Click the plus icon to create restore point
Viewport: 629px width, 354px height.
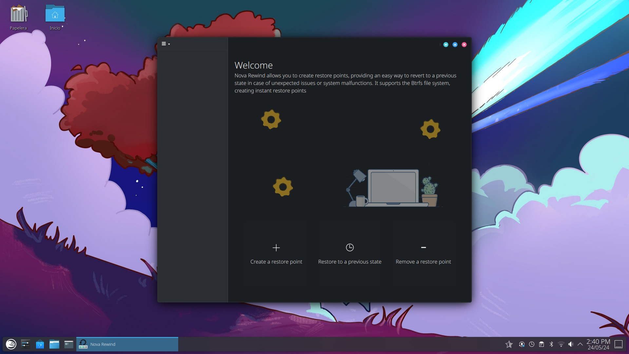(276, 247)
